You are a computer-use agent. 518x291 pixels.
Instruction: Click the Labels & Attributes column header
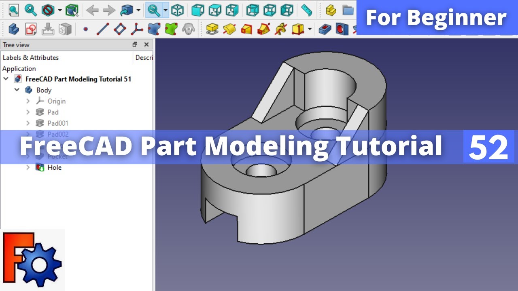(31, 57)
